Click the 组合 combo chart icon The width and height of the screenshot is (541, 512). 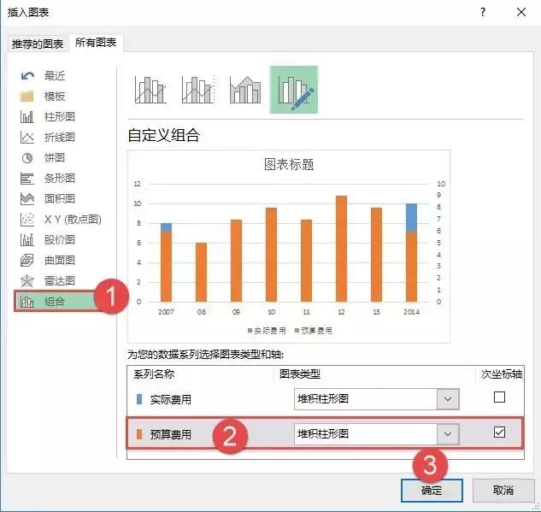click(x=26, y=302)
